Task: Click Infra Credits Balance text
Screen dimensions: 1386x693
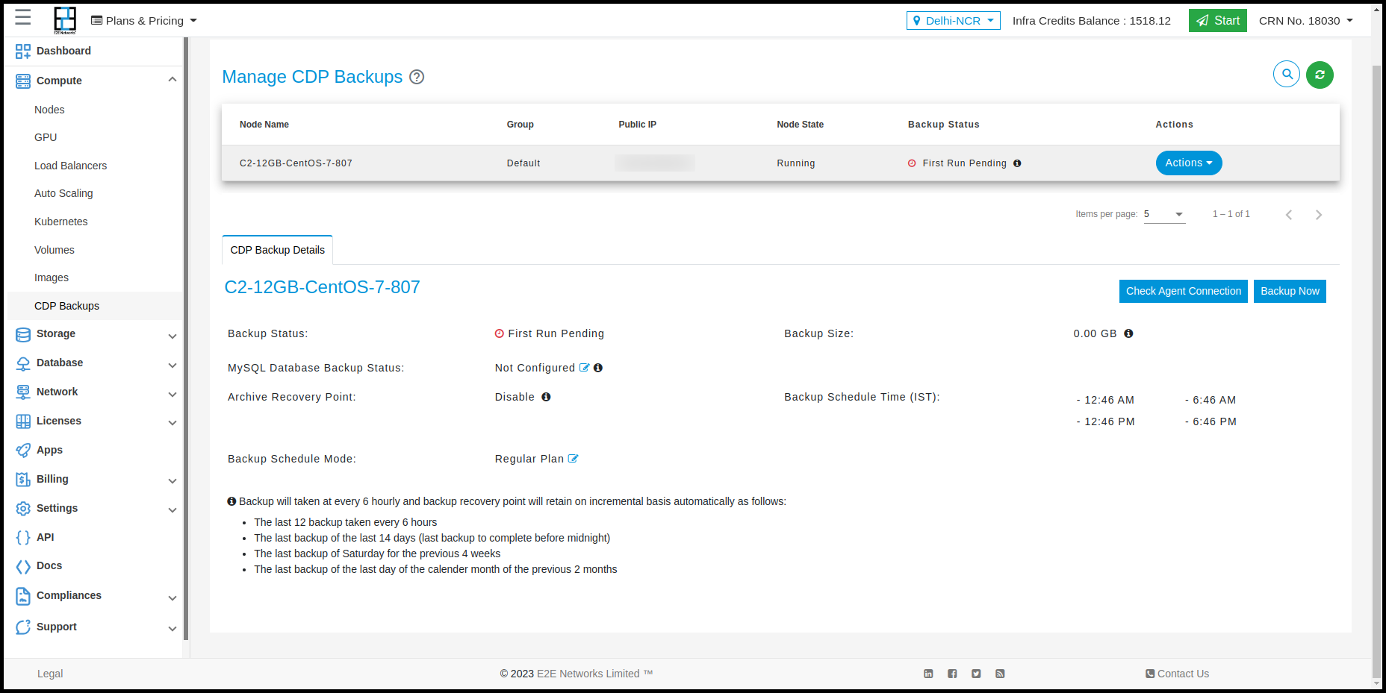Action: 1091,21
